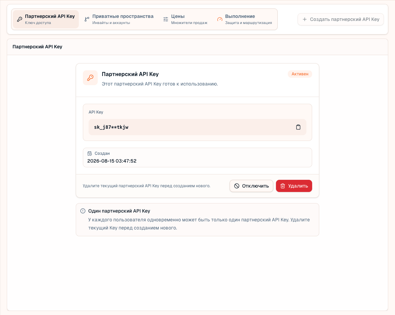
Task: Click the sliders icon of the Цены tab
Action: (x=165, y=19)
